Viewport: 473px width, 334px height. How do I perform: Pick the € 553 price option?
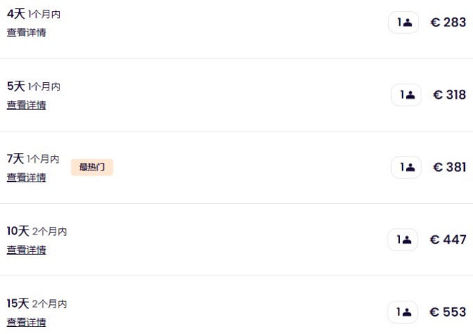click(448, 312)
